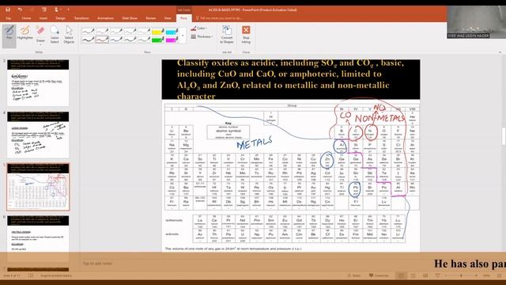The height and width of the screenshot is (285, 506).
Task: Switch to Reading view
Action: pos(425,275)
